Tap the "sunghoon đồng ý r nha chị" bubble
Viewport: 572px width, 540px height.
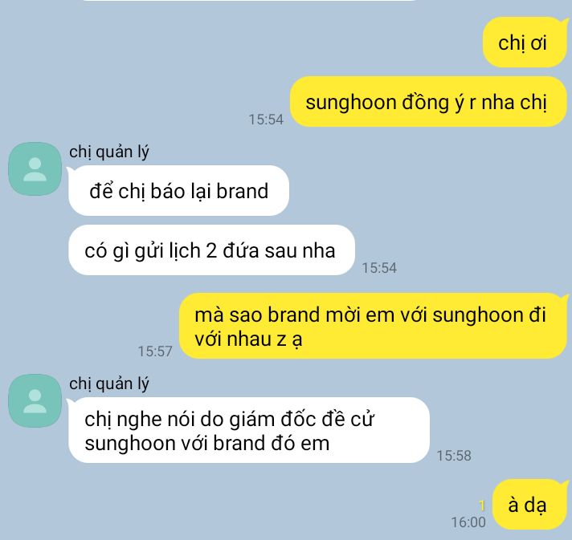coord(428,102)
